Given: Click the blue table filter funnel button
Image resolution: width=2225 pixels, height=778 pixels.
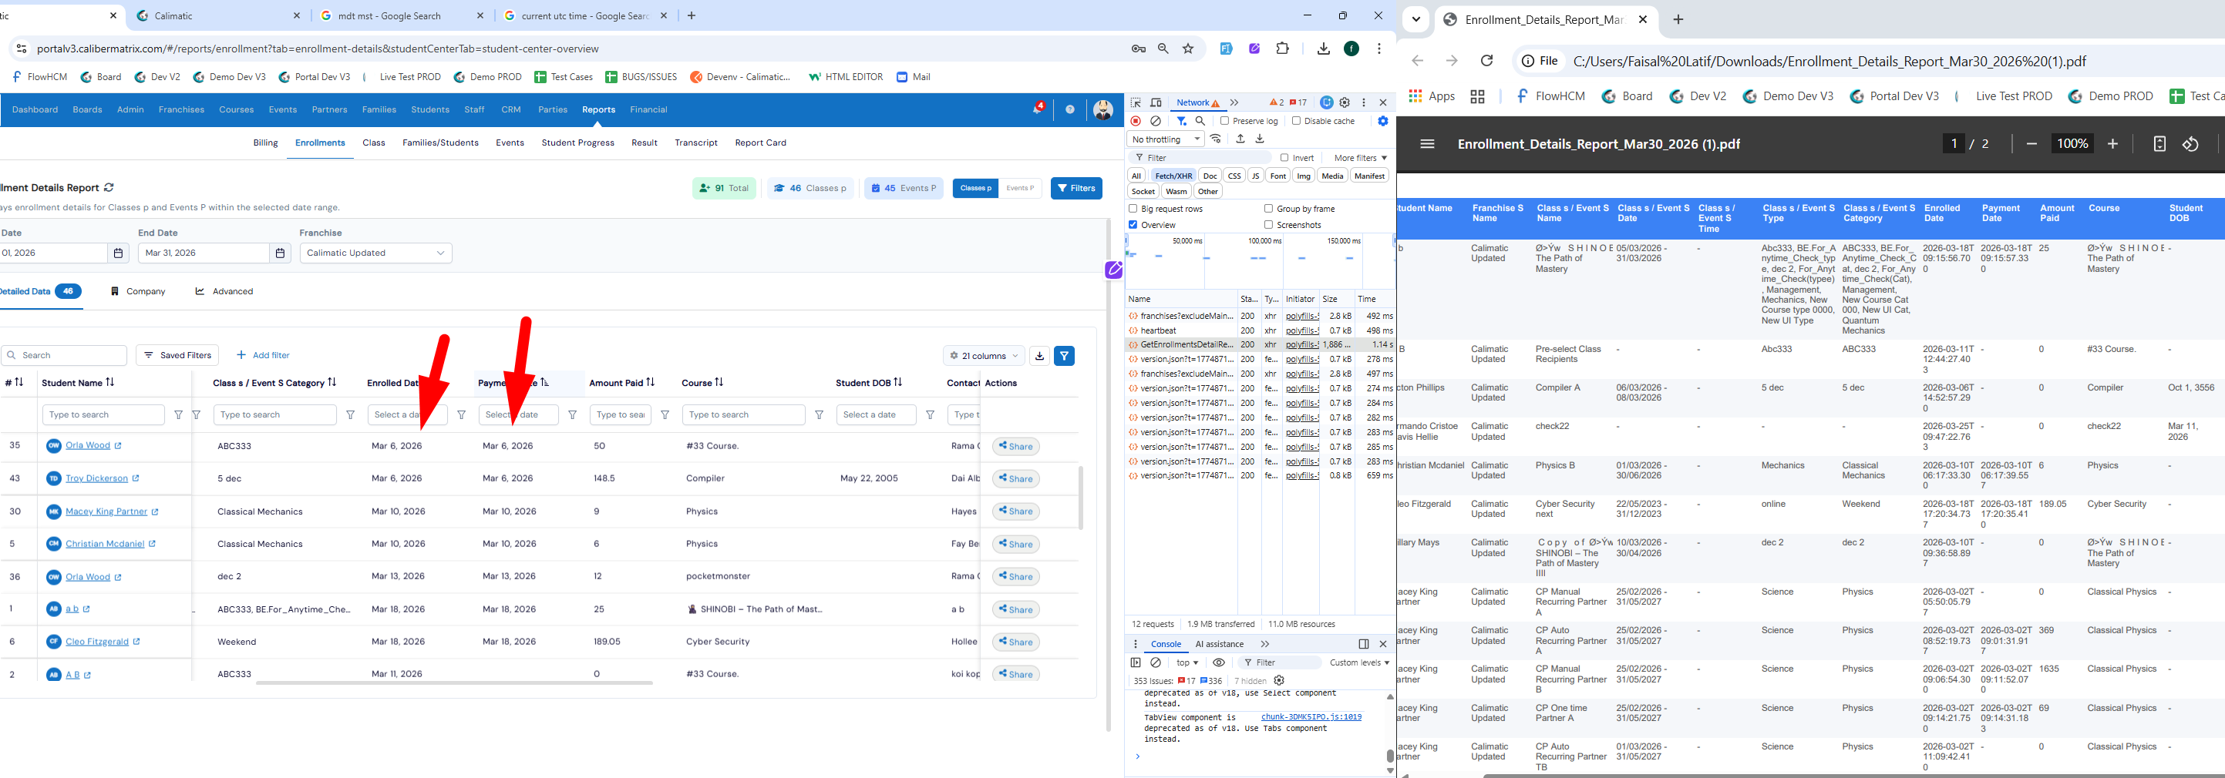Looking at the screenshot, I should click(x=1065, y=355).
